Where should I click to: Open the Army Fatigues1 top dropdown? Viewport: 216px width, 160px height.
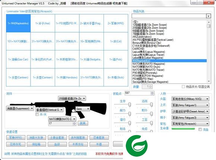tap(190, 105)
